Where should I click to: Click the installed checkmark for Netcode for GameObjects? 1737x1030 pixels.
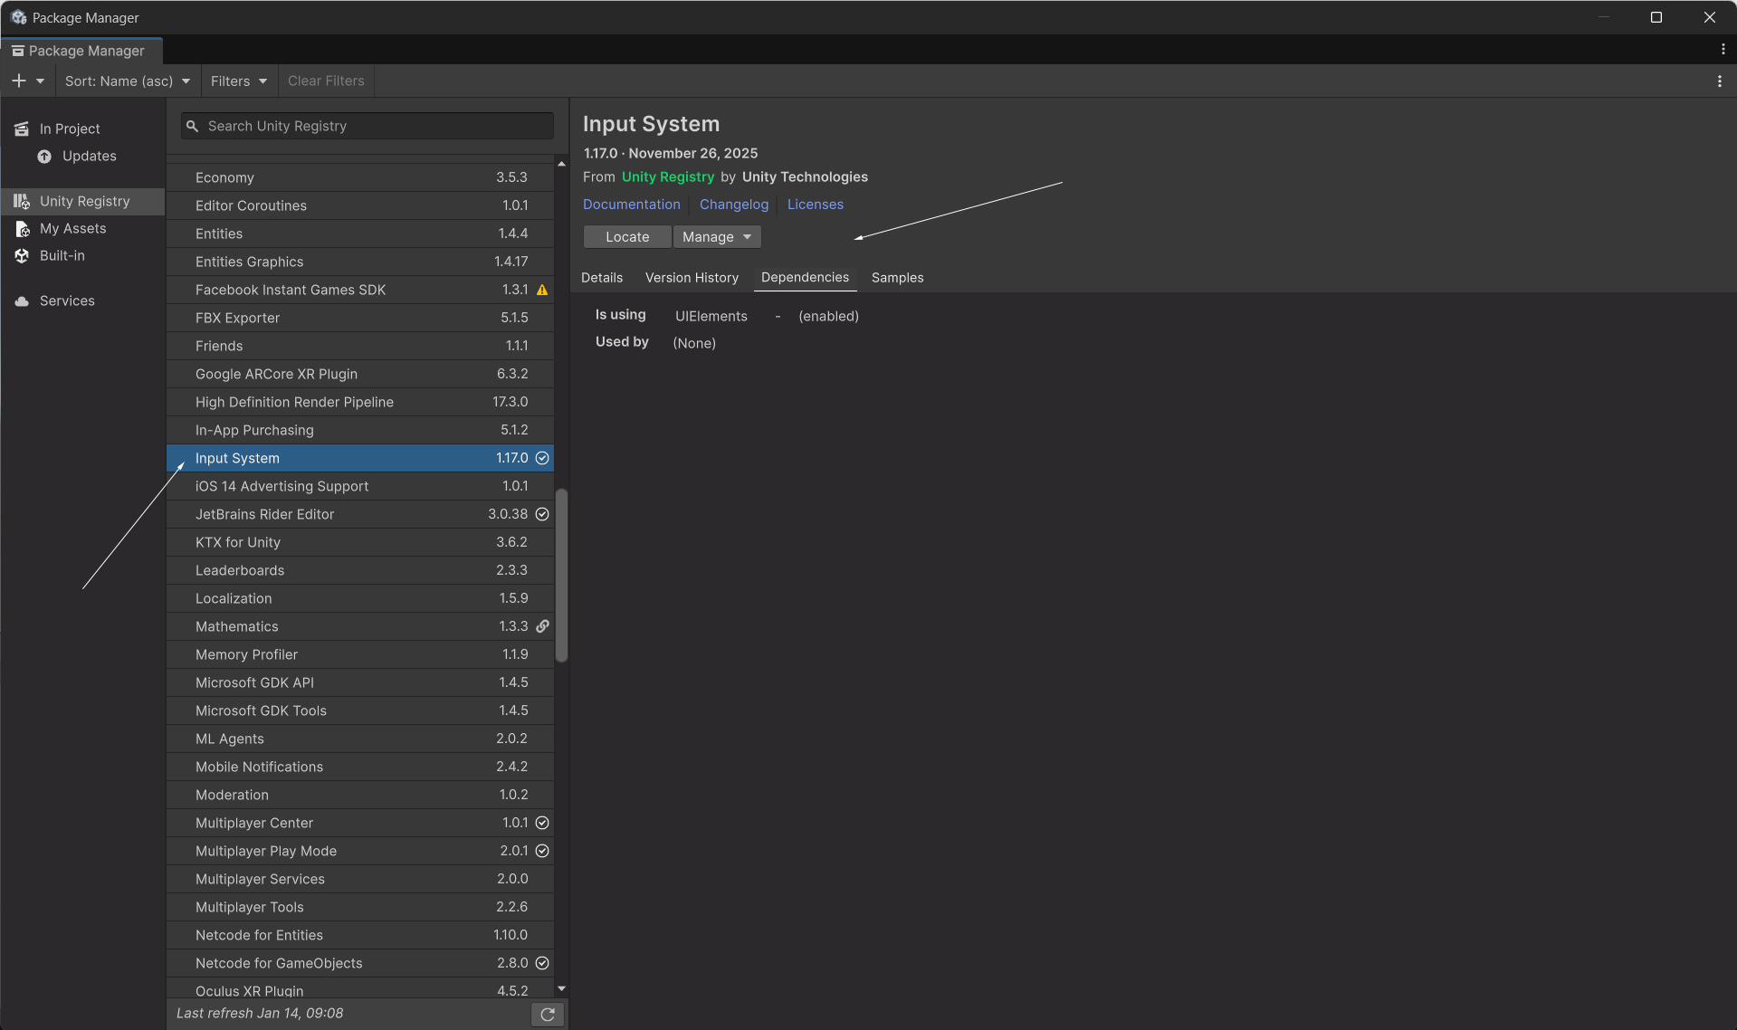(542, 963)
